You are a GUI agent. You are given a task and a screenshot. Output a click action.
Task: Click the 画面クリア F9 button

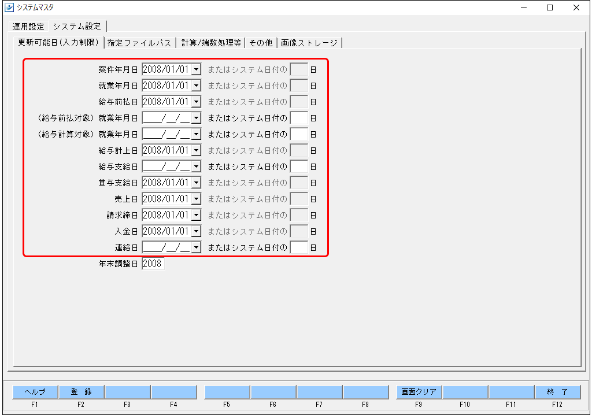tap(419, 392)
